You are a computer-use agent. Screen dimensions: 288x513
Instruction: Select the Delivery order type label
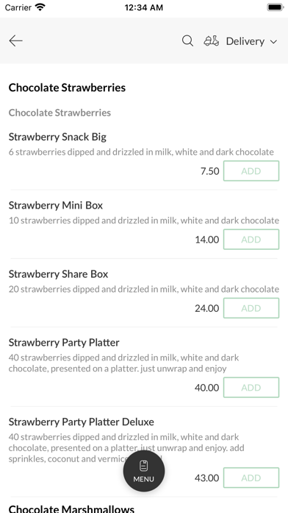(245, 41)
